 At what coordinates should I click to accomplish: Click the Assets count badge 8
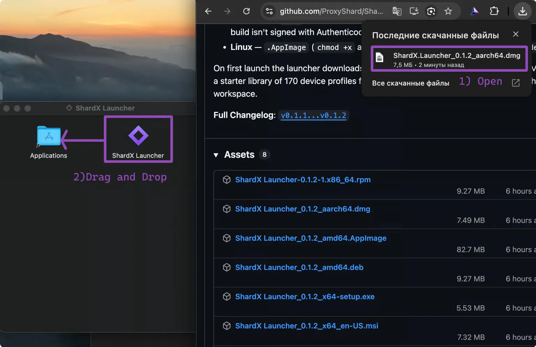tap(265, 155)
